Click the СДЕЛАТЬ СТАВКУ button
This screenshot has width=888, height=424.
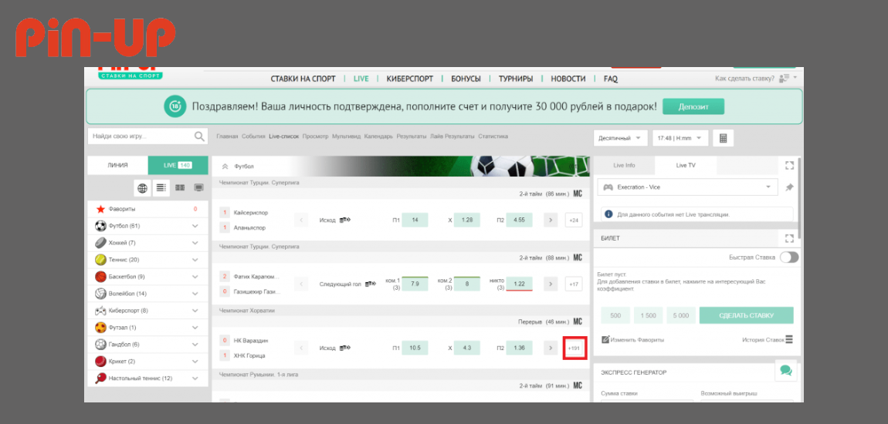747,315
